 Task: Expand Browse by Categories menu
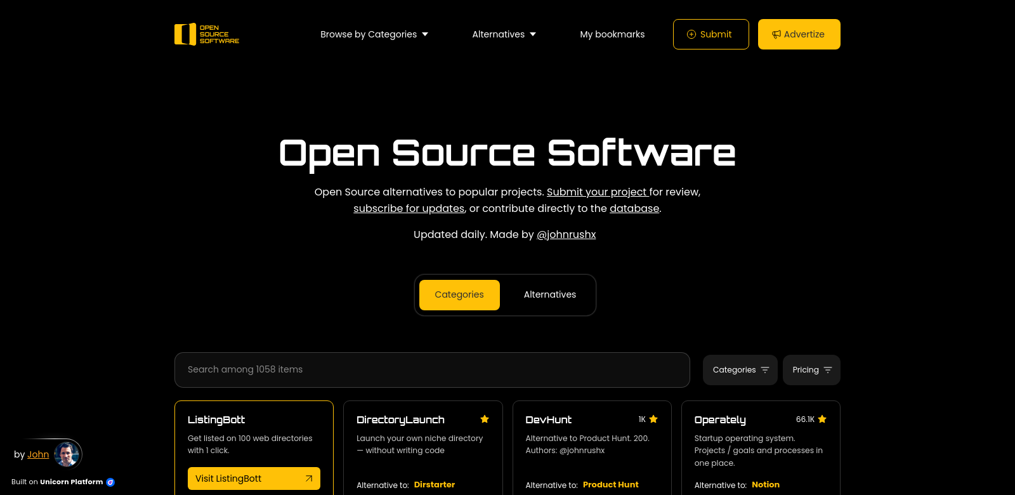click(374, 34)
